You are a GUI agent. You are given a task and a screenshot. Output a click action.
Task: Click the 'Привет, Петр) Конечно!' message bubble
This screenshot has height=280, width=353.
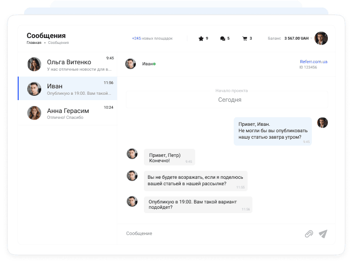coord(169,157)
